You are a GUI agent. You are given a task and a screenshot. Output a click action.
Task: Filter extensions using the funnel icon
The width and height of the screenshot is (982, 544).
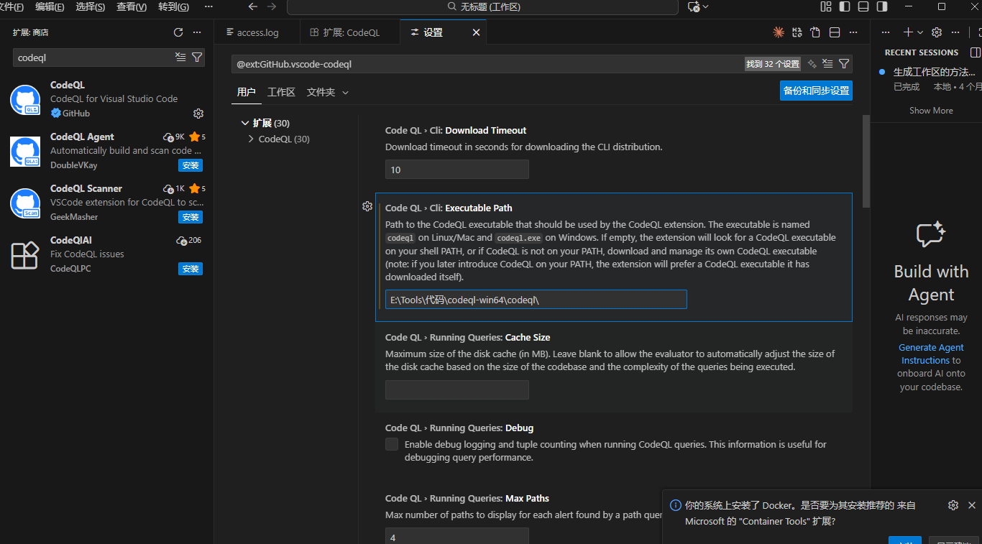(x=196, y=57)
